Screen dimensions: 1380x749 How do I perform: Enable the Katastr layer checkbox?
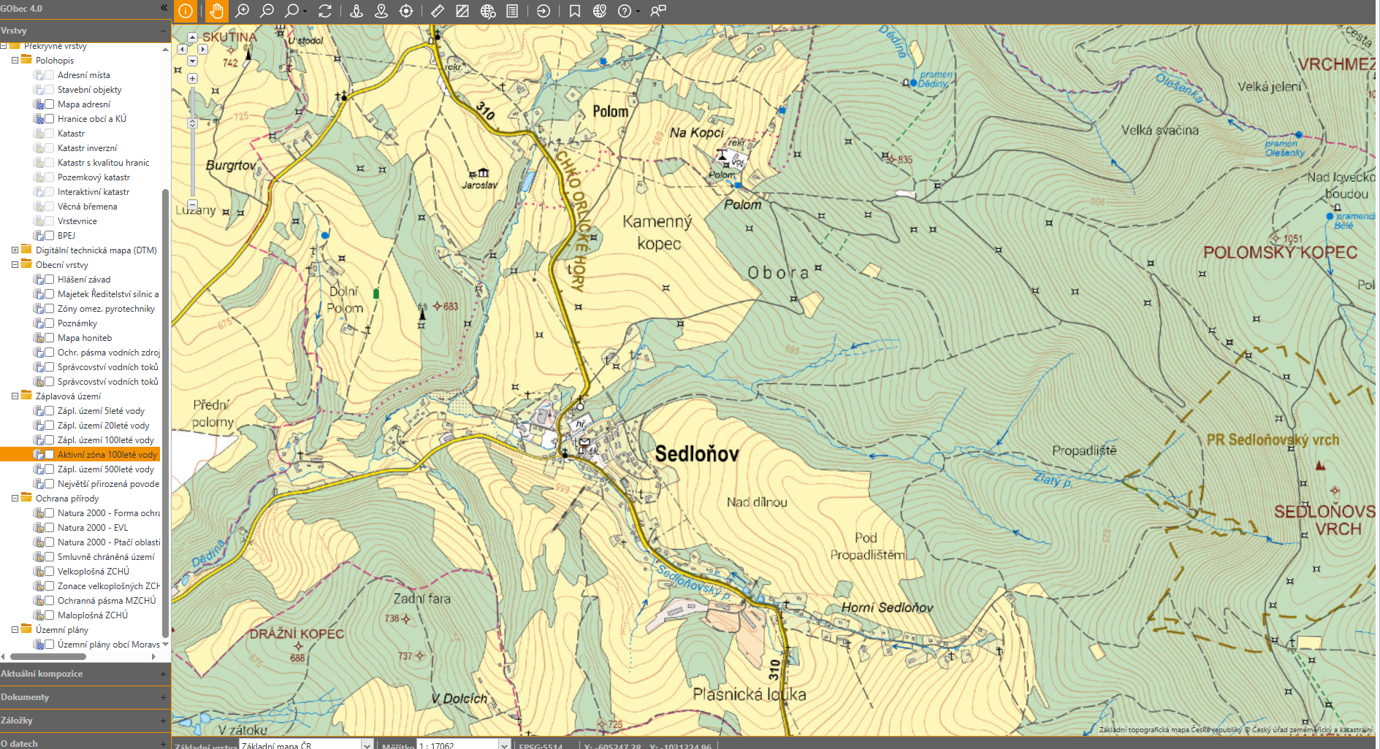coord(49,134)
